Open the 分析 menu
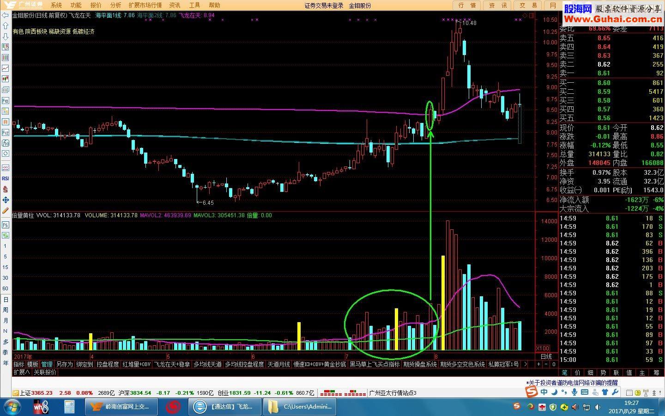Viewport: 665px width, 416px height. coord(116,5)
